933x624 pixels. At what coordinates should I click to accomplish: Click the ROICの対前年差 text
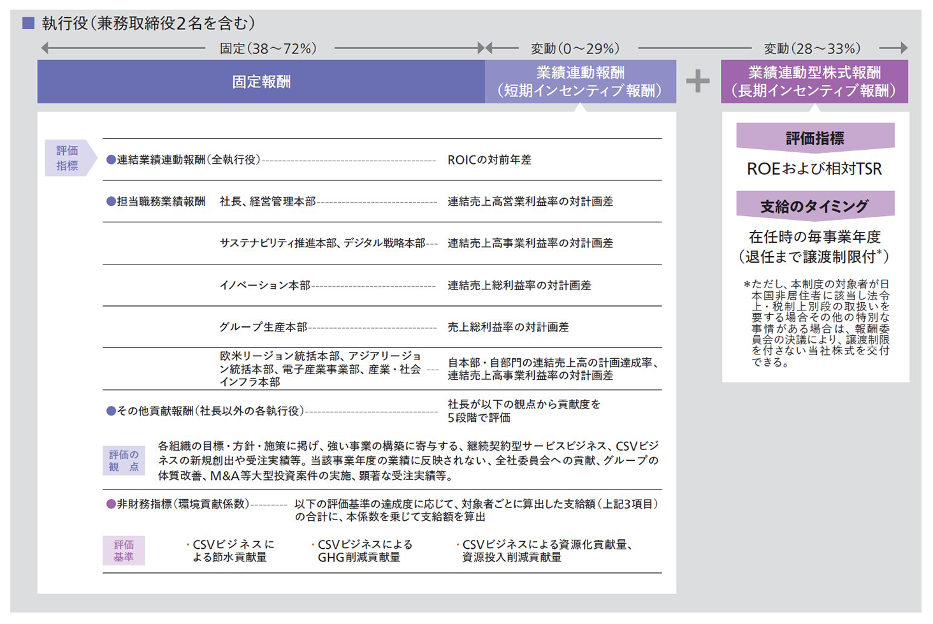[x=489, y=160]
